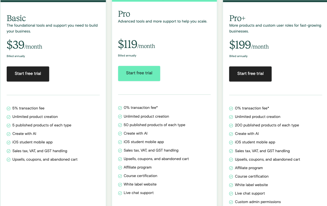Click checkmark next to Pro+ Sales tax handling
Screen dimensions: 327x206
(231, 151)
